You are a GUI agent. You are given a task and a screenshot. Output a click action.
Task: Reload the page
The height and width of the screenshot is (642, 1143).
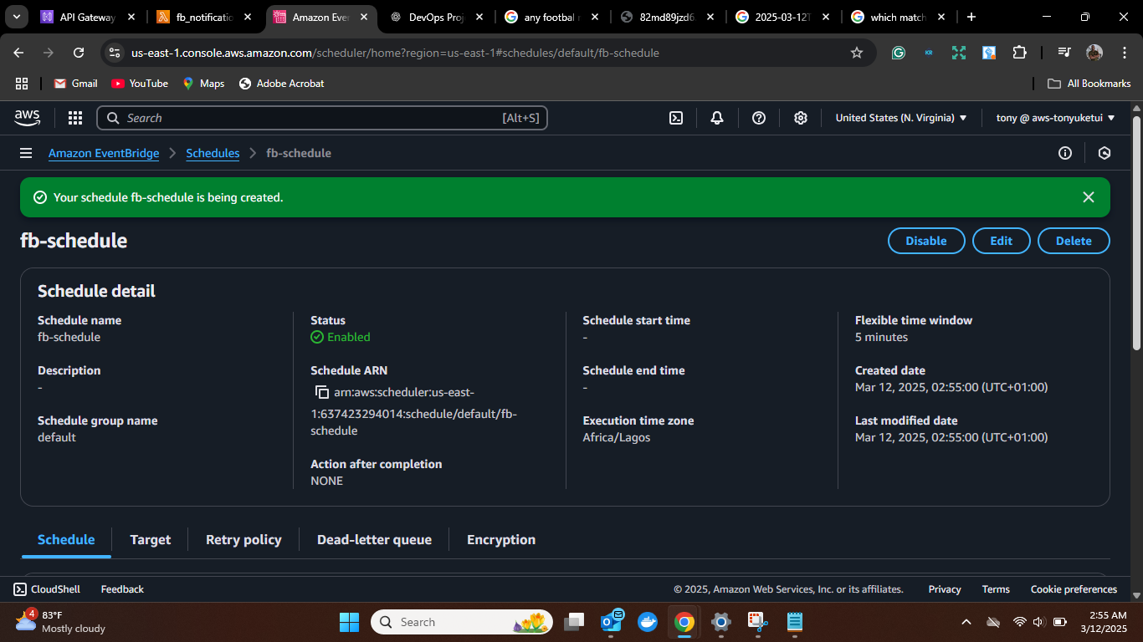79,53
